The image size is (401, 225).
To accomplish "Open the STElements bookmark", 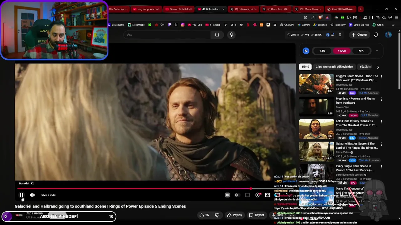I will pos(116,25).
